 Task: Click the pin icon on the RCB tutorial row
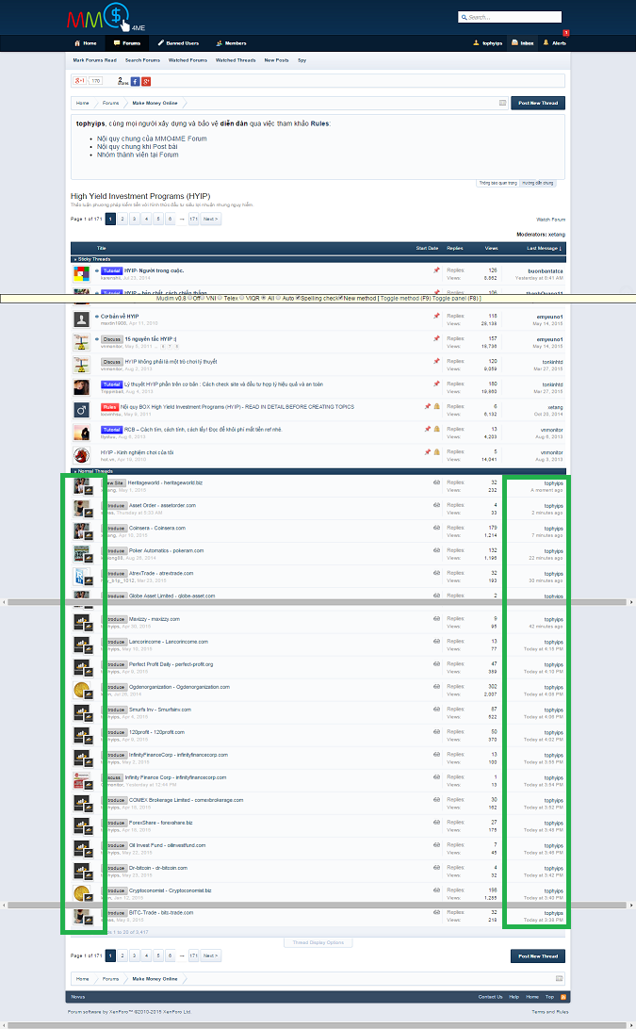tap(428, 429)
